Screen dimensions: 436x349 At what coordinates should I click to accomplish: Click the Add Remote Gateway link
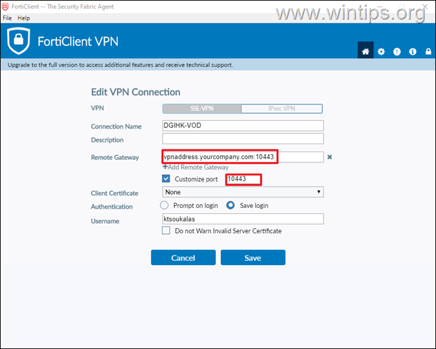point(196,167)
